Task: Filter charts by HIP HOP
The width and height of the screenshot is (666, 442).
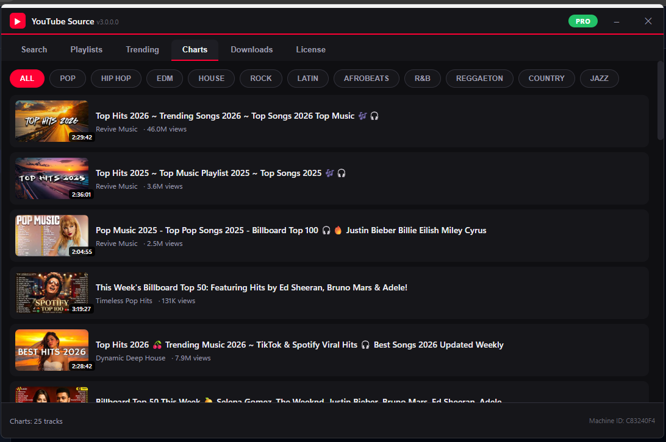Action: [x=116, y=79]
